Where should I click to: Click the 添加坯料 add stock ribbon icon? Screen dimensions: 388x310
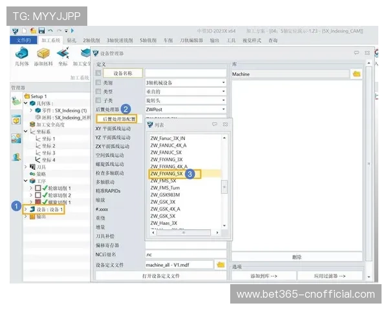click(43, 54)
